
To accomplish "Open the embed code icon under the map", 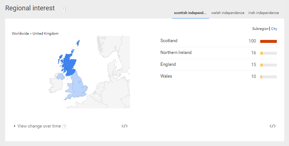I will click(125, 126).
